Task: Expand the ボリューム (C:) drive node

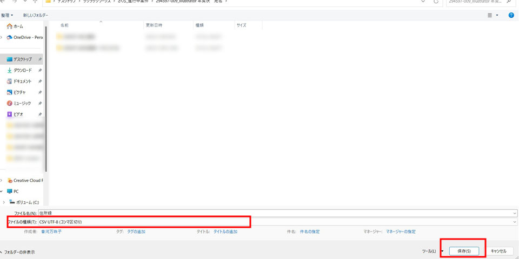Action: [4, 202]
